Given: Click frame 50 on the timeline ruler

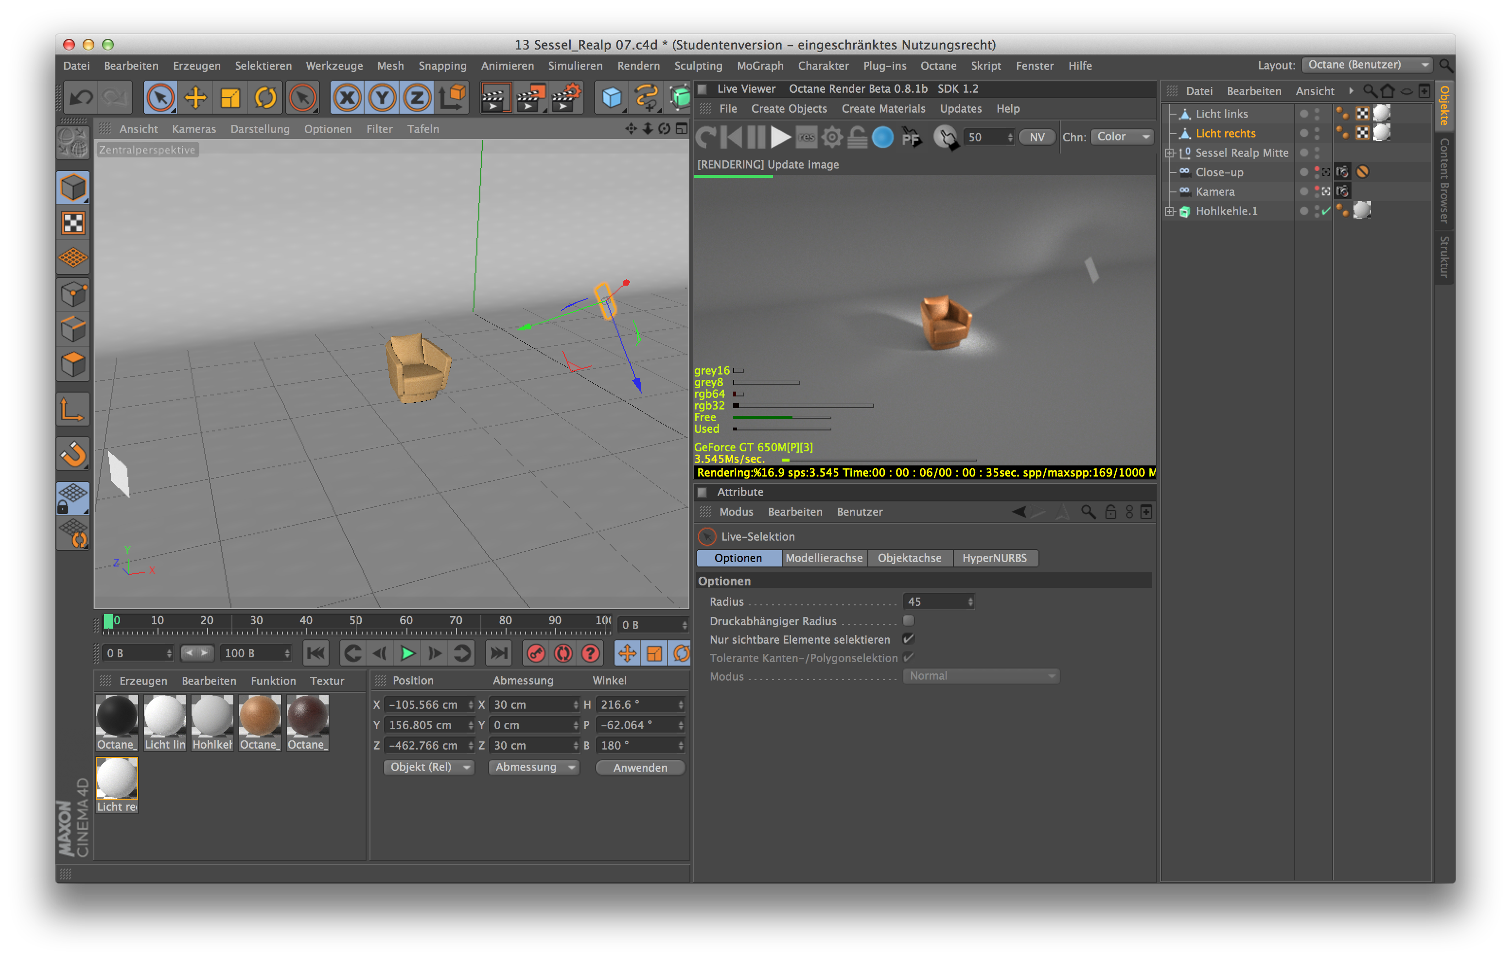Looking at the screenshot, I should [x=356, y=621].
